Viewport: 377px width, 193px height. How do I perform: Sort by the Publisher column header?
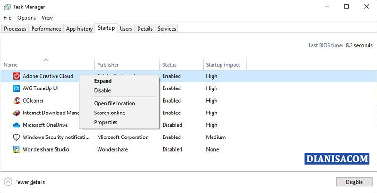coord(127,65)
